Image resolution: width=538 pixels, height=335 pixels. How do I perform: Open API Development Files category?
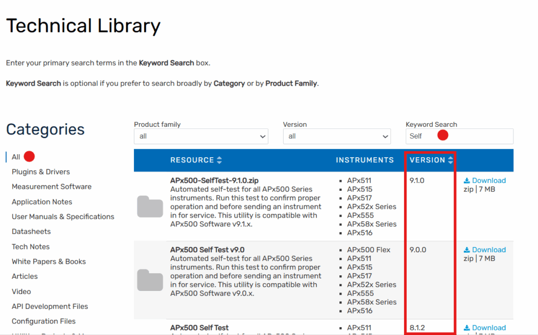[x=50, y=306]
